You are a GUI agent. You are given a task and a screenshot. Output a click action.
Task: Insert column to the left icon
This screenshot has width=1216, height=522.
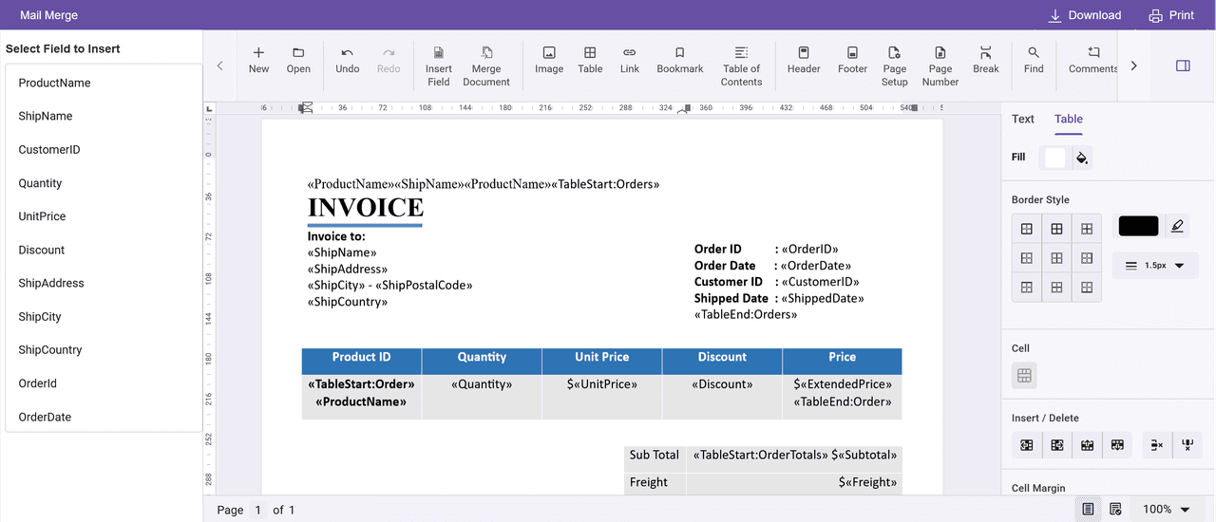tap(1026, 444)
